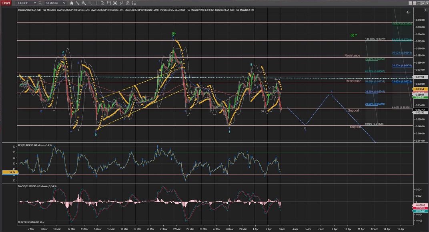The height and width of the screenshot is (232, 429).
Task: Click the 0.86194 current price marker
Action: point(420,77)
